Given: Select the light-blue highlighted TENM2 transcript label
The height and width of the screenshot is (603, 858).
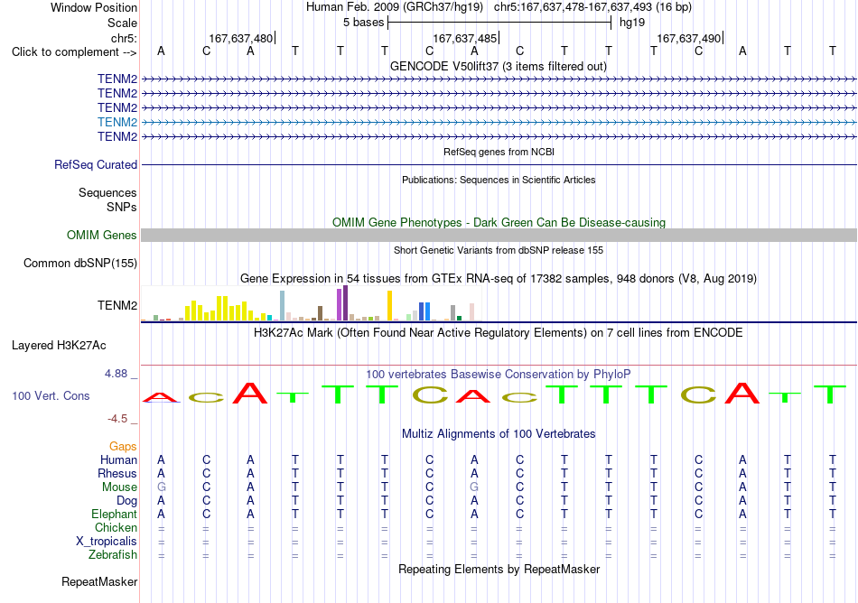Looking at the screenshot, I should pos(117,122).
